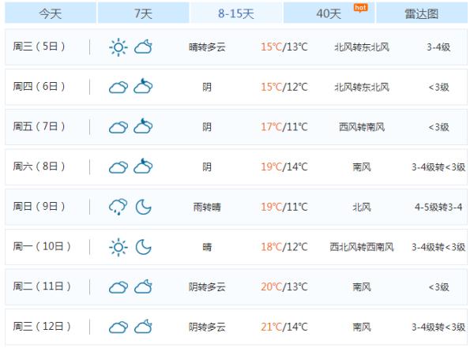Image resolution: width=474 pixels, height=348 pixels.
Task: Click the date label 周日（9日）
Action: (39, 206)
